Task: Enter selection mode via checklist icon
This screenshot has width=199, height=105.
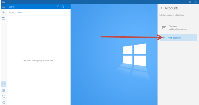Action: pyautogui.click(x=68, y=7)
